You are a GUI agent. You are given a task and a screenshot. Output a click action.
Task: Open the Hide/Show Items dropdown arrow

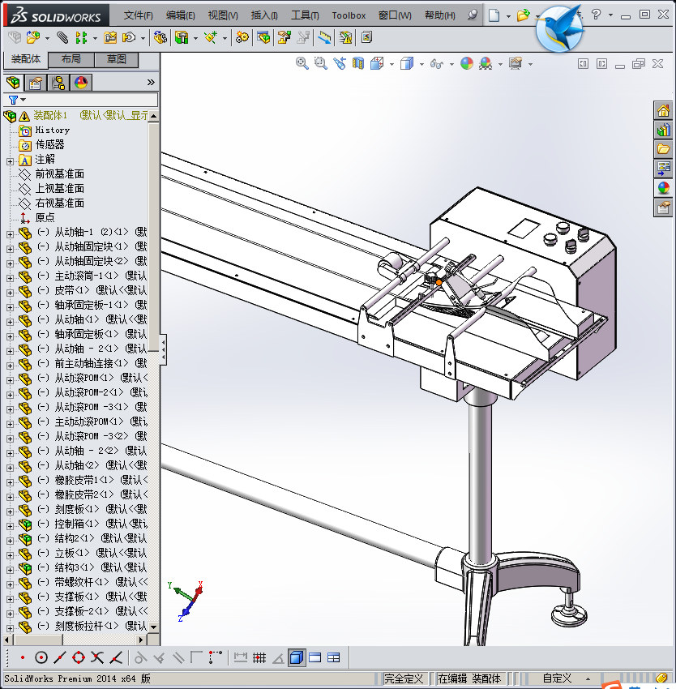[x=451, y=65]
